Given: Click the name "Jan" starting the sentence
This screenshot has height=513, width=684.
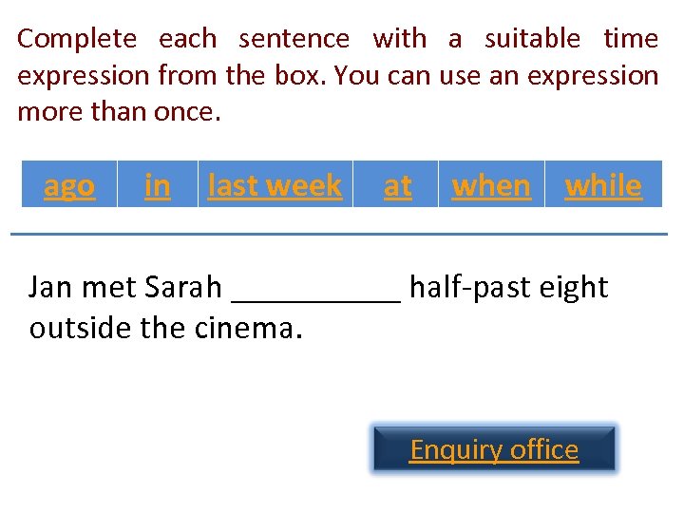Looking at the screenshot, I should [49, 287].
